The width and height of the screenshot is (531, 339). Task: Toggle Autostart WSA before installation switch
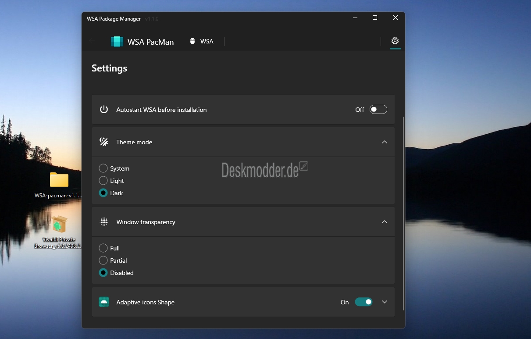click(378, 109)
